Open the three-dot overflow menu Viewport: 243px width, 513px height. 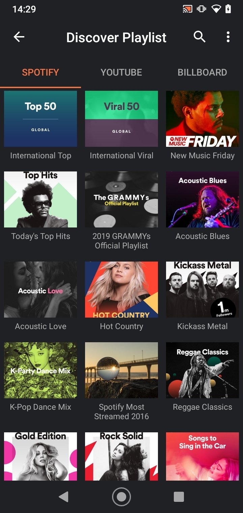click(228, 37)
